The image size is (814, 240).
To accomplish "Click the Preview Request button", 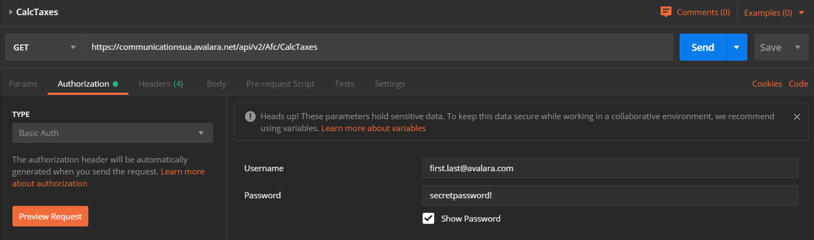I will pos(50,216).
